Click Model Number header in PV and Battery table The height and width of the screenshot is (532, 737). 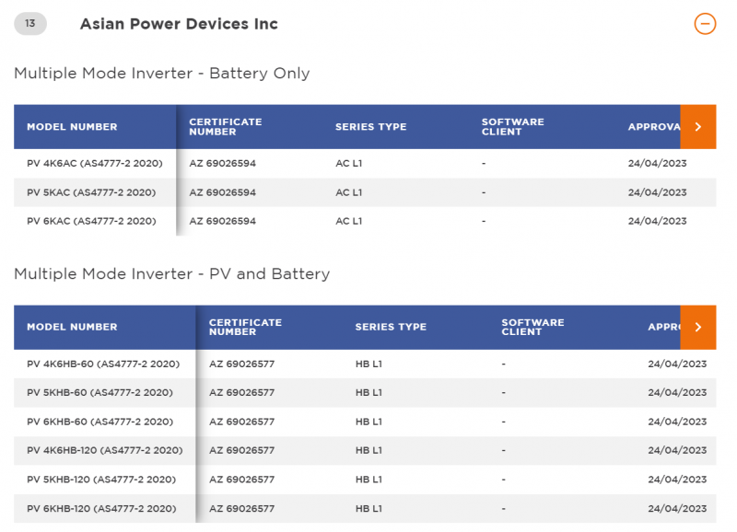(x=72, y=327)
